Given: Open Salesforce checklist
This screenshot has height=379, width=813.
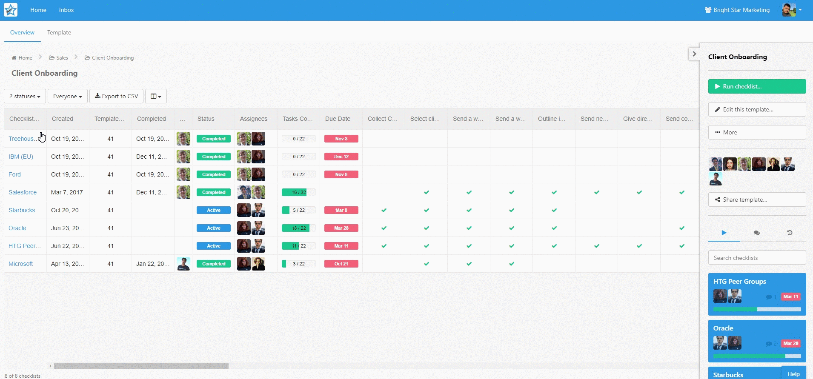Looking at the screenshot, I should click(23, 192).
